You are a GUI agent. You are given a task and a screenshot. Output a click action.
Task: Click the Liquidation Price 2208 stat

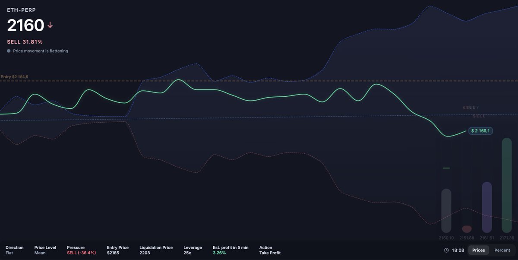156,250
